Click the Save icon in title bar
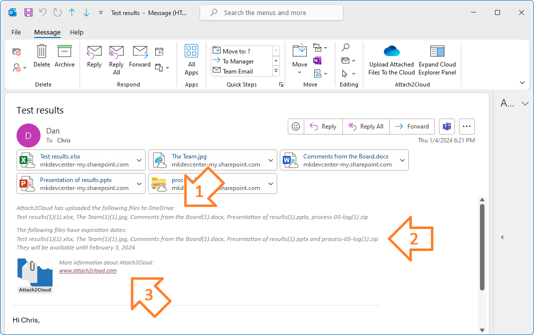534x335 pixels. point(29,12)
